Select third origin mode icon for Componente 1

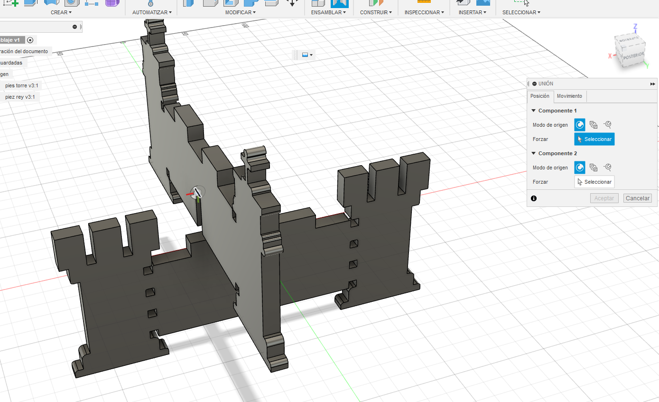(607, 125)
